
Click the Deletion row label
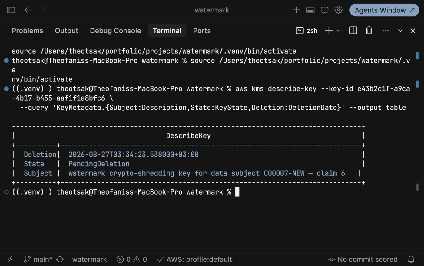(40, 155)
